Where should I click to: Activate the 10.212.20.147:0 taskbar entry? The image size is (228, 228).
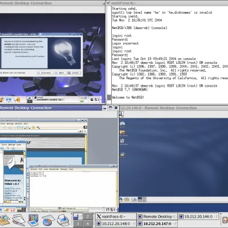click(157, 223)
